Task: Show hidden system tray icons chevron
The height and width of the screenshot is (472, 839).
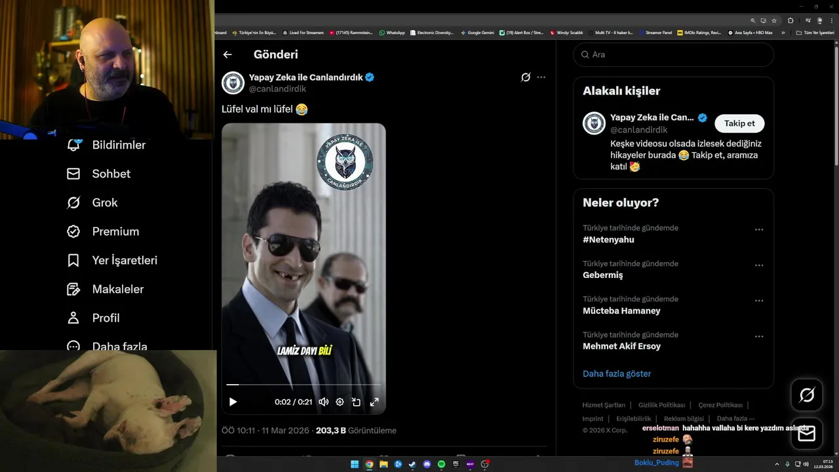Action: (x=777, y=464)
